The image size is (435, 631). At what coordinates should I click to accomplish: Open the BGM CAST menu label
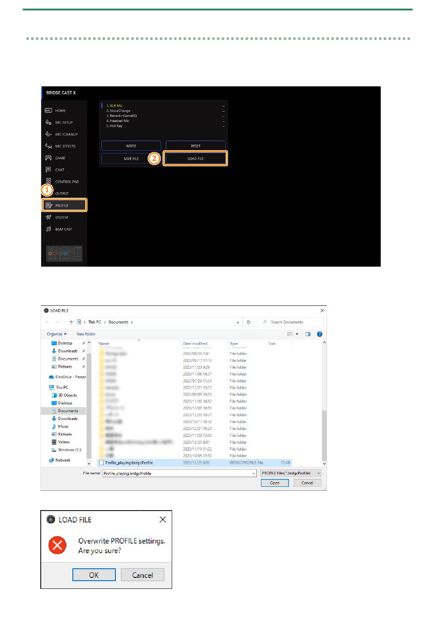click(x=64, y=229)
